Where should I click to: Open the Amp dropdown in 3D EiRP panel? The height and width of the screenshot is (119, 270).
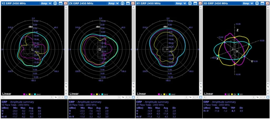coord(248,3)
